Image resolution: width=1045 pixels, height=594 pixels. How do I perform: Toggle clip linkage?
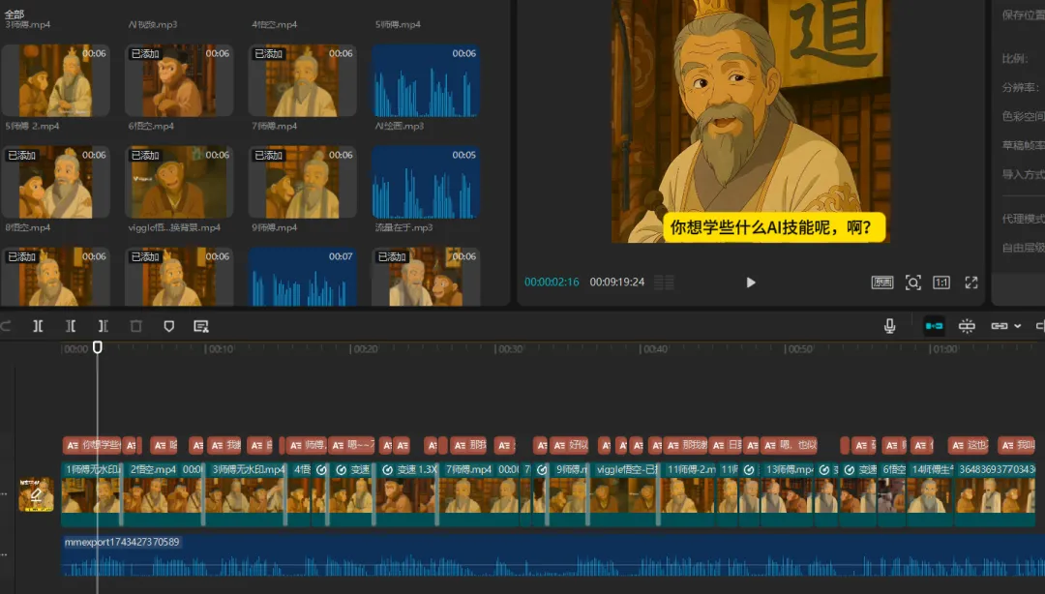click(999, 326)
